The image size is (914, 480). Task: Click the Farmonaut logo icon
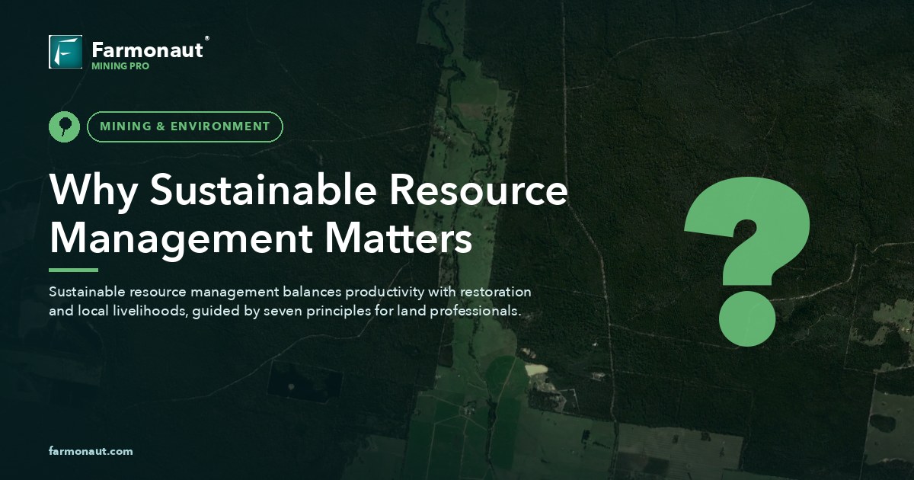point(66,52)
